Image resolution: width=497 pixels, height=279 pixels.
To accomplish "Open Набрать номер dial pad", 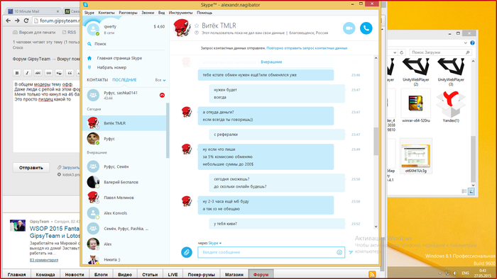I will click(89, 67).
